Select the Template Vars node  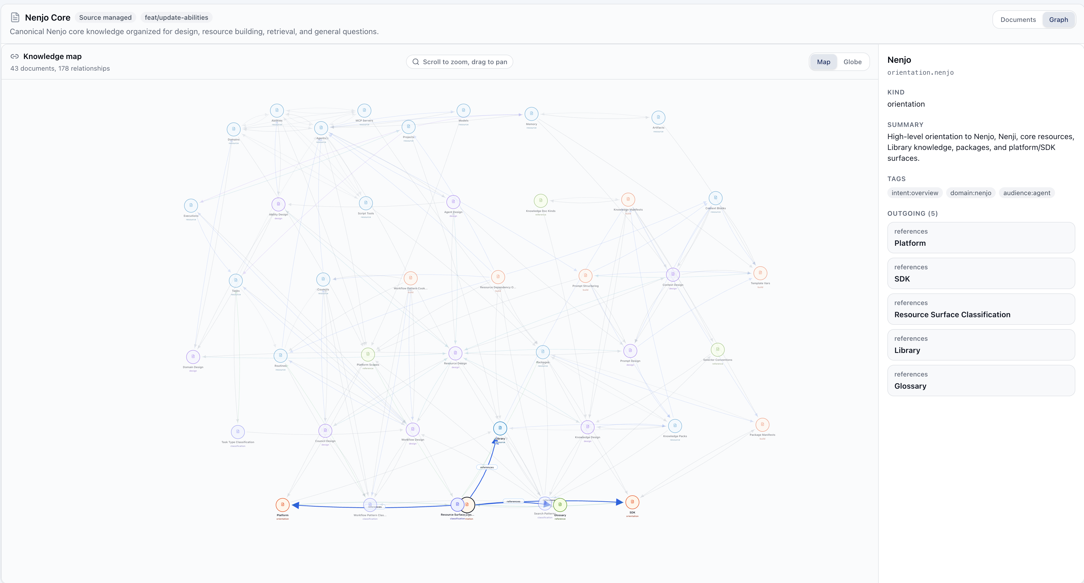tap(760, 273)
